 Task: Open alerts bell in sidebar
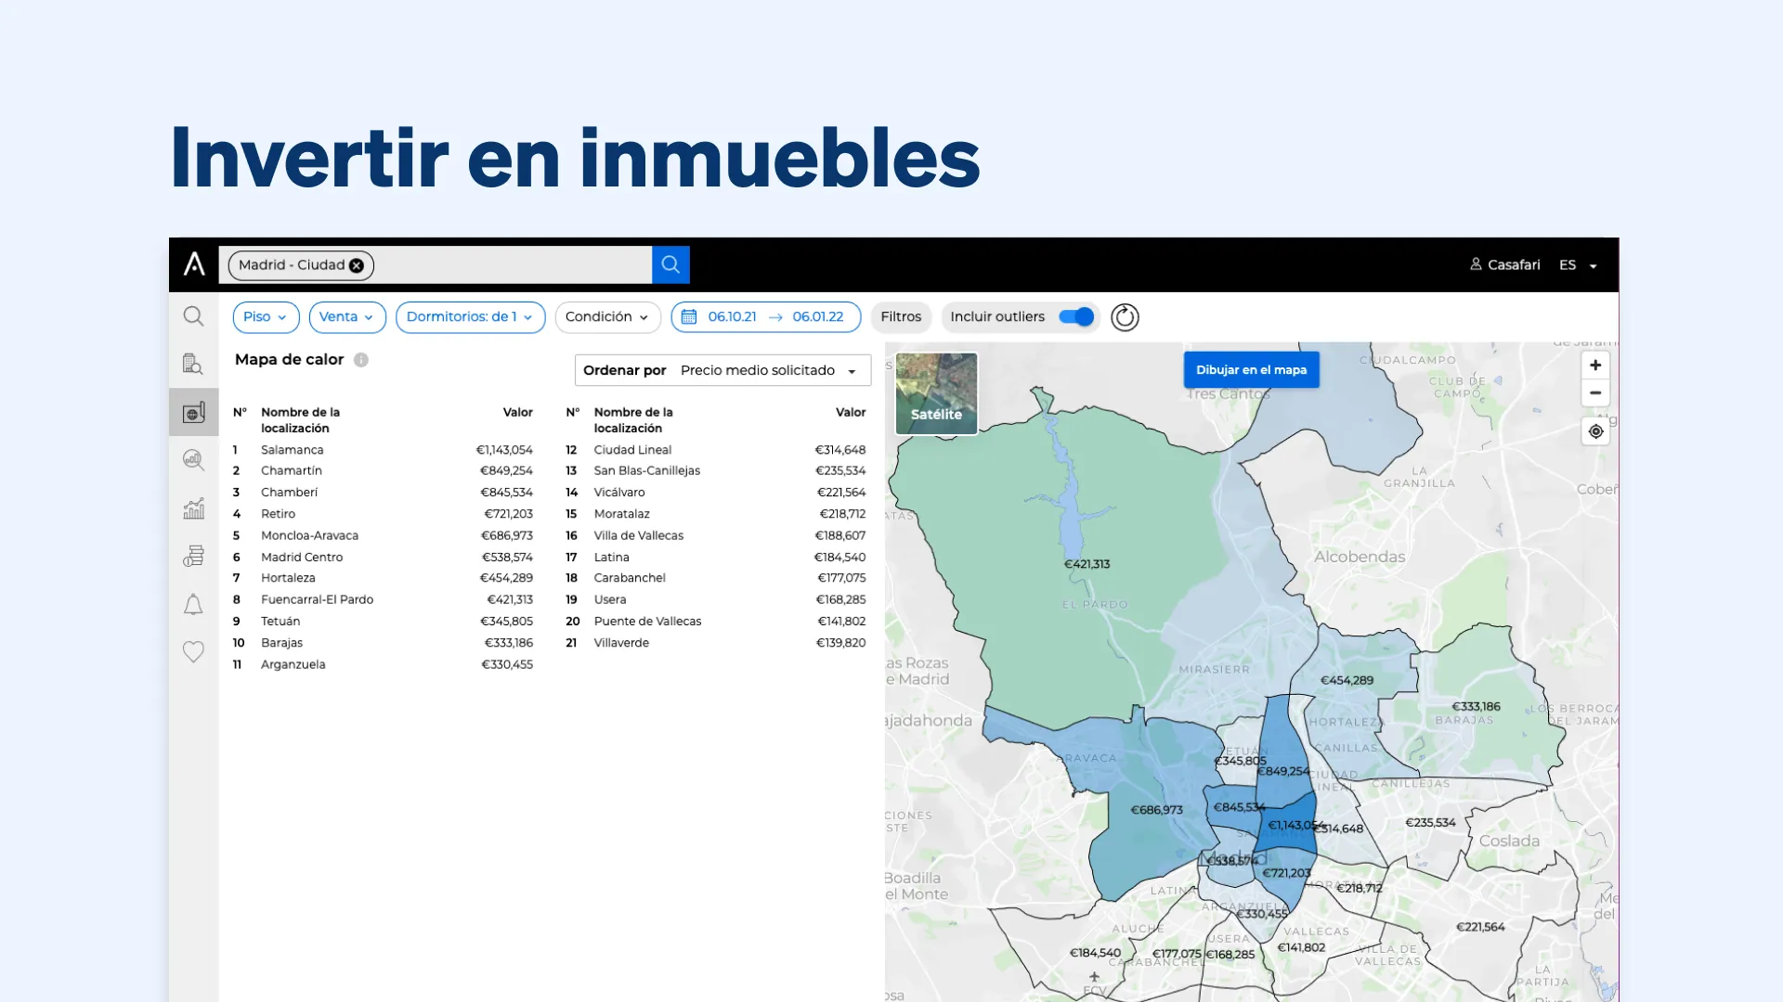point(193,605)
